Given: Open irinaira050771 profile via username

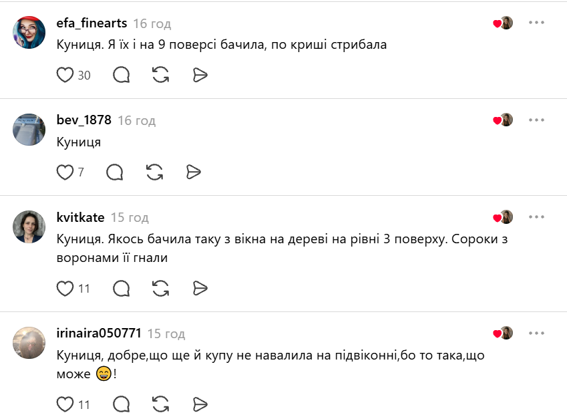Looking at the screenshot, I should (x=99, y=333).
